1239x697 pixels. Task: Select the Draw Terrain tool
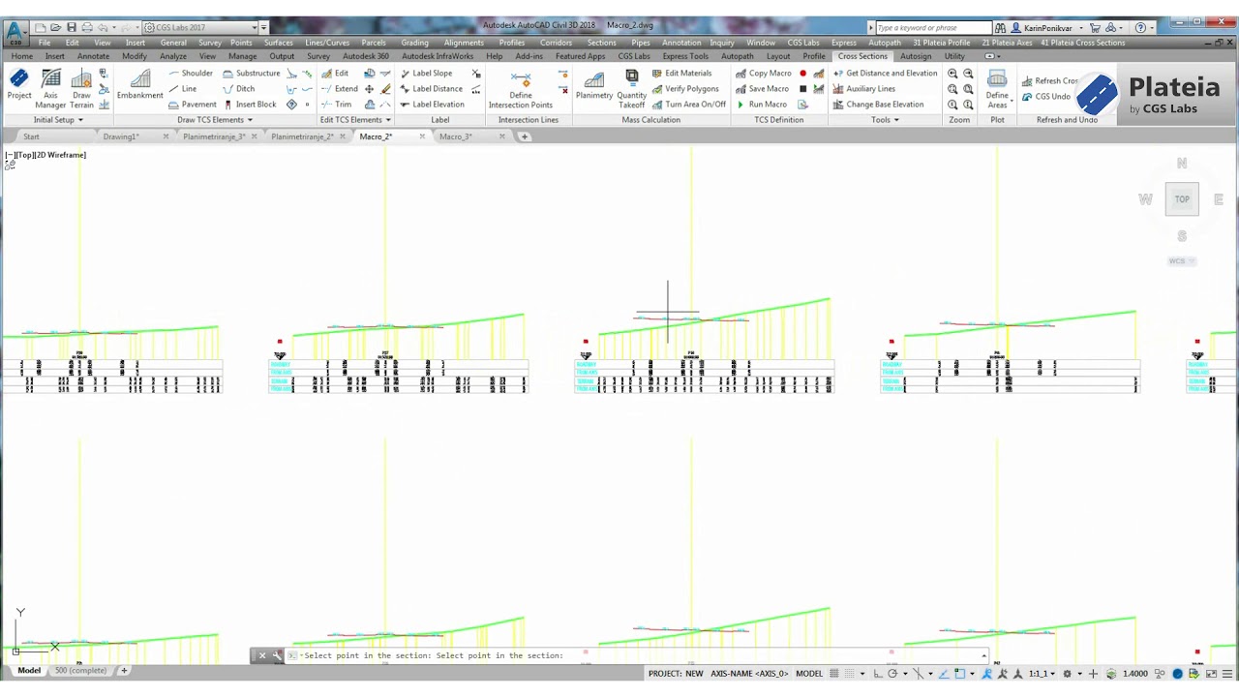coord(82,88)
